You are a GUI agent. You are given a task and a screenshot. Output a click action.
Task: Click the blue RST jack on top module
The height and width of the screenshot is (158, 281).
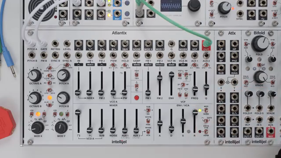(x=117, y=14)
